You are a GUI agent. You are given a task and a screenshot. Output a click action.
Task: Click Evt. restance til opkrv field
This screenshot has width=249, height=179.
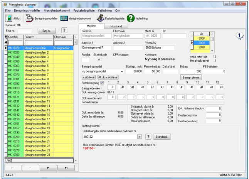tap(214, 108)
